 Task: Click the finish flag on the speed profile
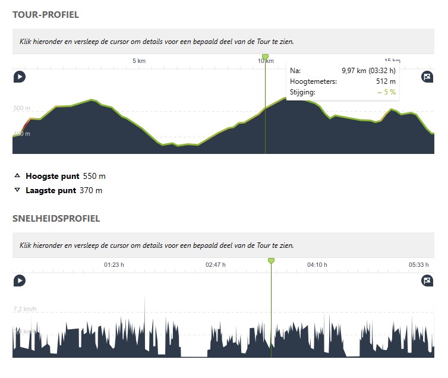pos(427,281)
